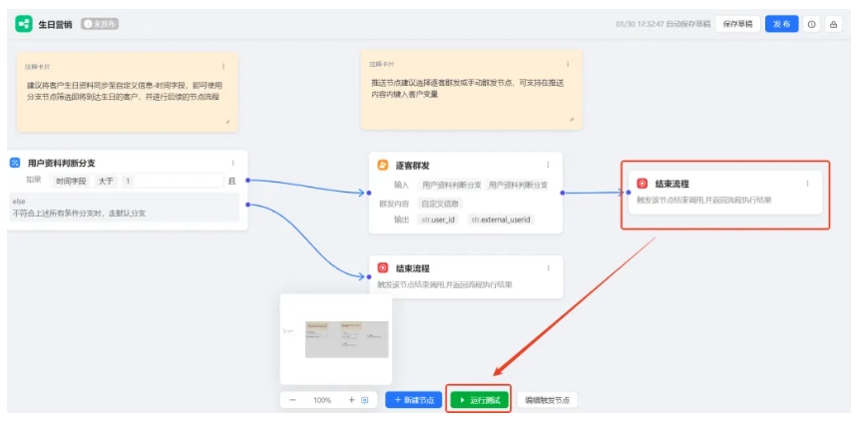
Task: Click the else-branch output connector dot
Action: point(247,205)
